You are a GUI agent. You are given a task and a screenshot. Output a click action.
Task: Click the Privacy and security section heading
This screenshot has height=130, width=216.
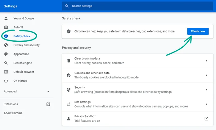76,48
